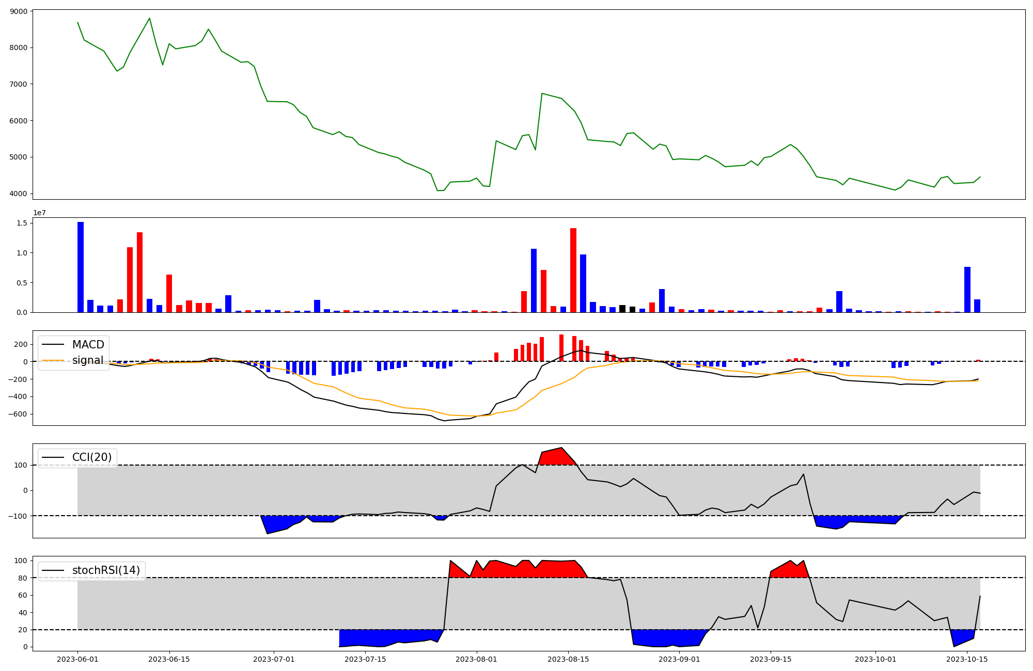Viewport: 1033px width, 671px height.
Task: Click the CCI(20) legend label
Action: click(x=91, y=457)
